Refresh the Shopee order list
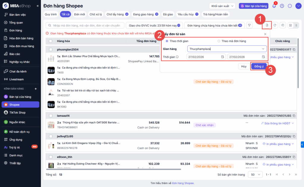Viewport: 304px width, 187px height. (x=275, y=25)
